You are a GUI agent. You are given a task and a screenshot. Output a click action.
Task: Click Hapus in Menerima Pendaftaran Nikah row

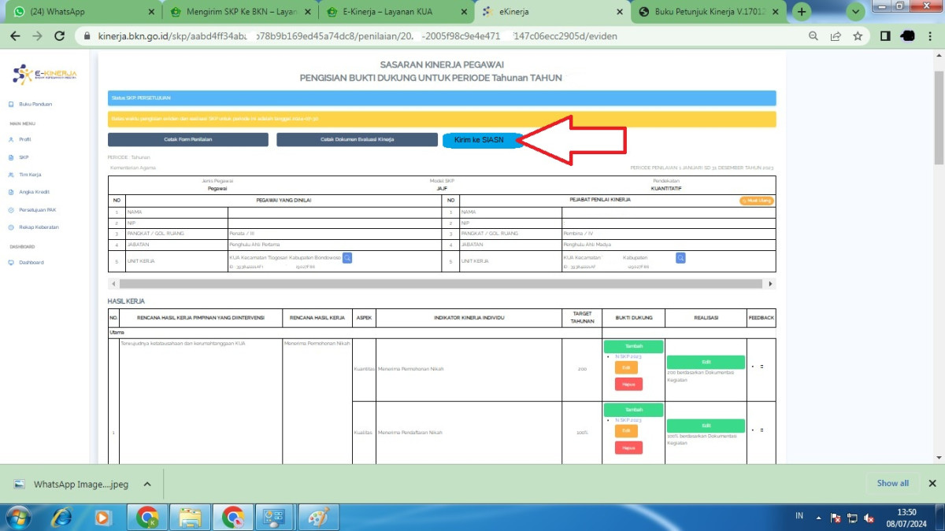[628, 448]
